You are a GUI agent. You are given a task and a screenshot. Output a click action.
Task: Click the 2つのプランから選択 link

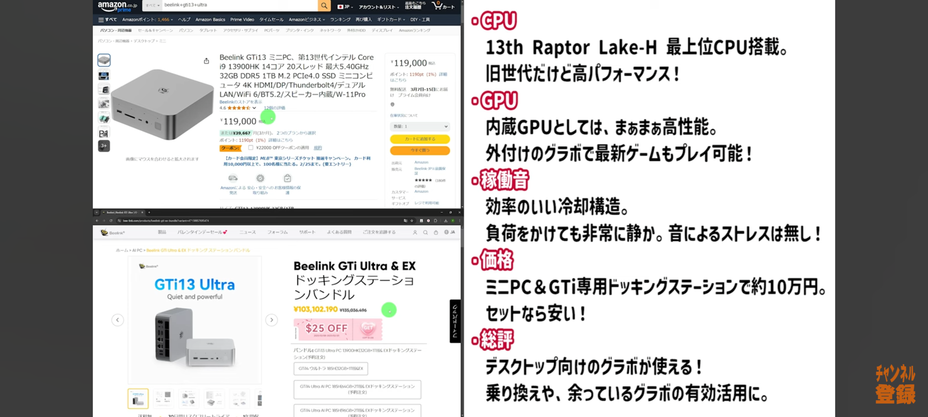point(296,133)
